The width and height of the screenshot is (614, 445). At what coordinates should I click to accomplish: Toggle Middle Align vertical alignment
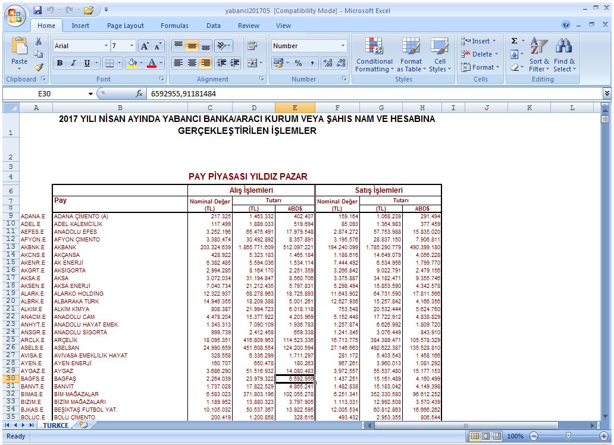192,46
